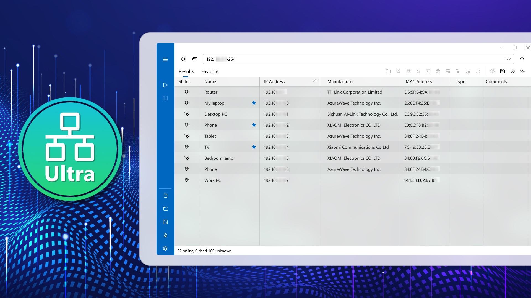Open remote desktop connection icon

468,71
